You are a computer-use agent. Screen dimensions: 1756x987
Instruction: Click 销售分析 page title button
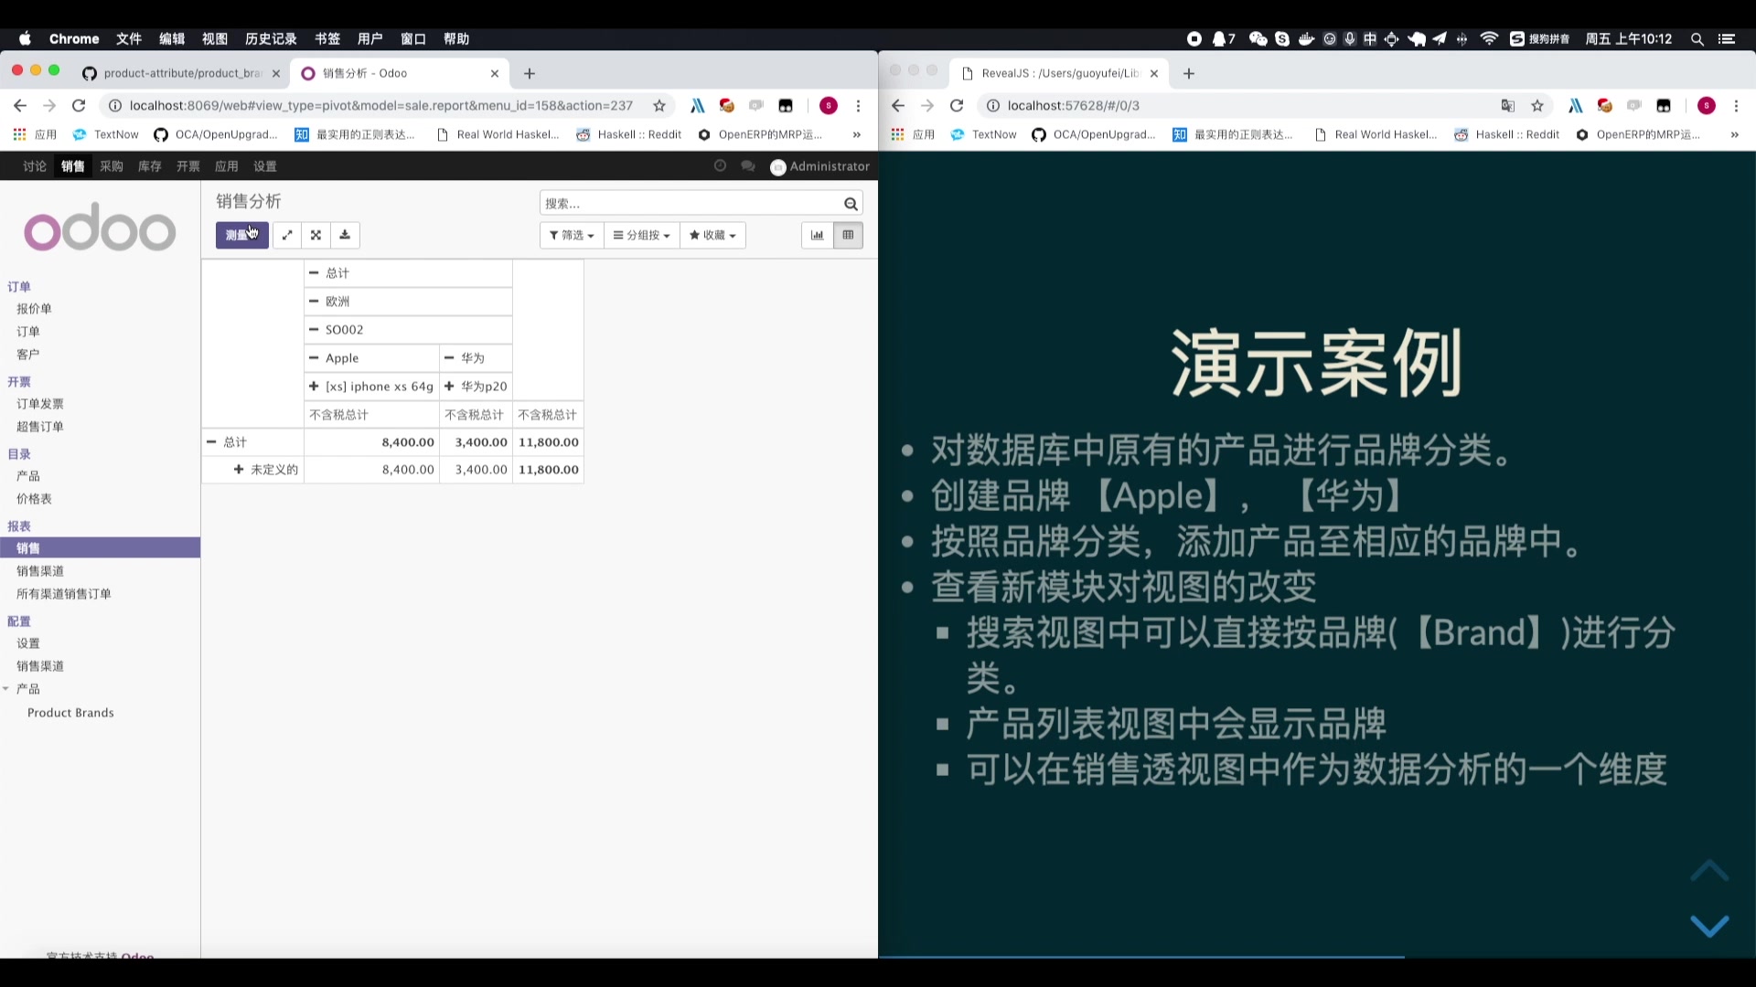(x=249, y=201)
